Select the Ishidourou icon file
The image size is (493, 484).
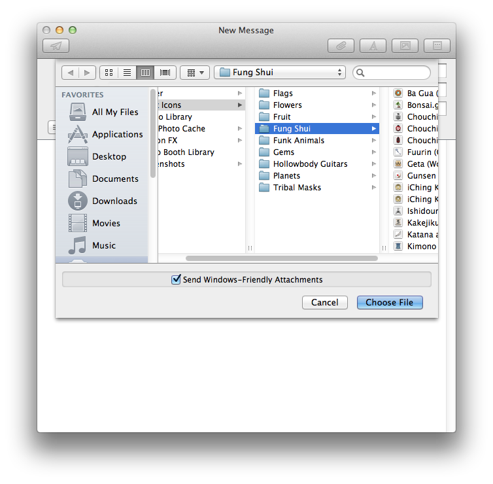click(x=413, y=211)
